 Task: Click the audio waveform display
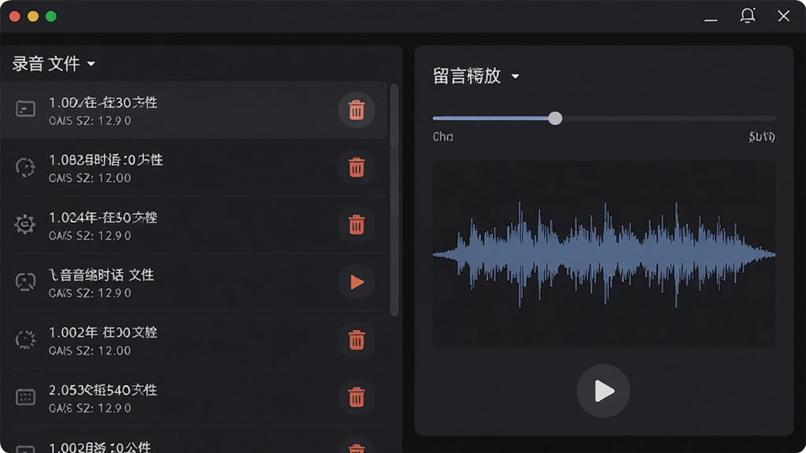(x=604, y=254)
